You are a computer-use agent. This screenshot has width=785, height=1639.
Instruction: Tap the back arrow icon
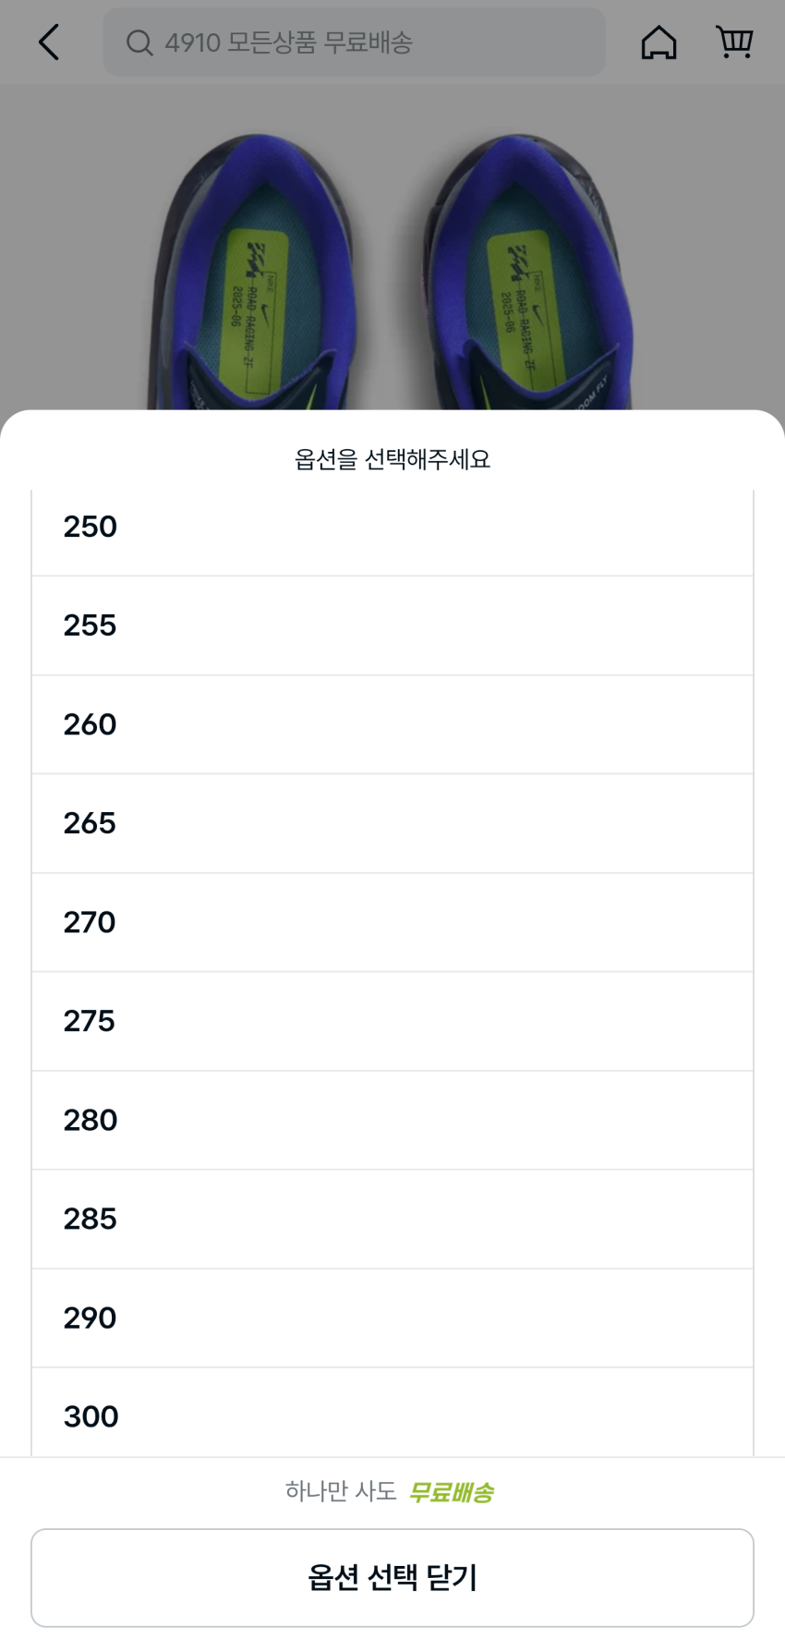(x=49, y=42)
